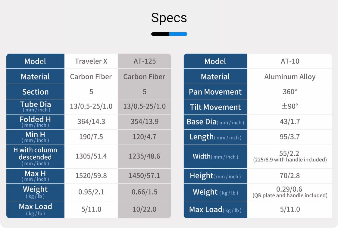Click 'Model' label in the Traveler X row
The image size is (338, 228).
(x=35, y=61)
